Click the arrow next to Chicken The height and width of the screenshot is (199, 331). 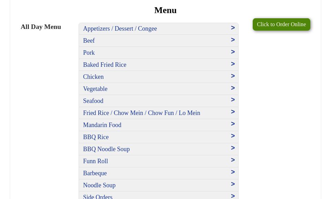click(x=233, y=76)
